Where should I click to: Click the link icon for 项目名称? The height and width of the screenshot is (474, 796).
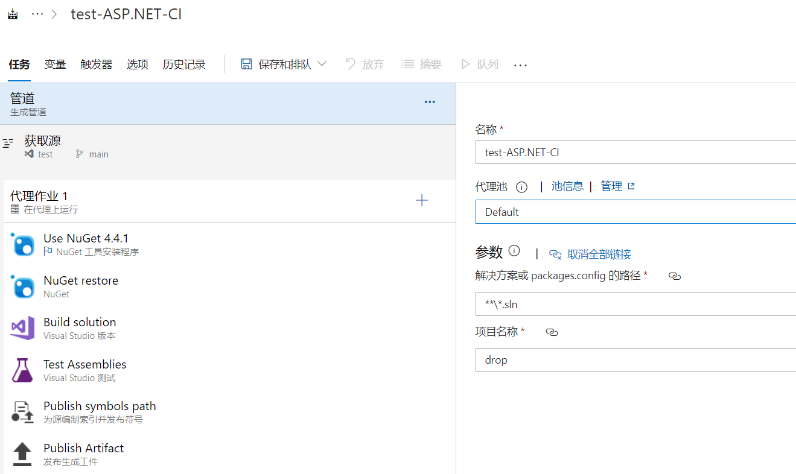(x=552, y=332)
